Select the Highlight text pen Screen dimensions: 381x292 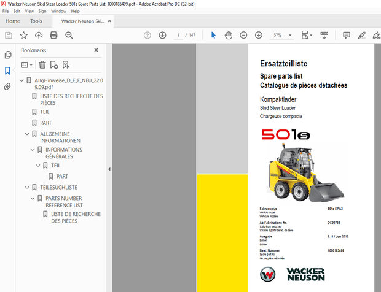pyautogui.click(x=361, y=36)
